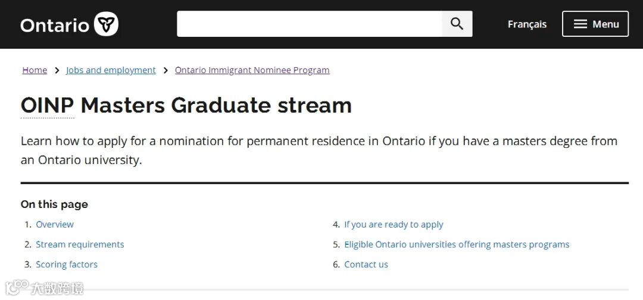Click the Ontario wordmark in header
The image size is (643, 300).
(55, 25)
